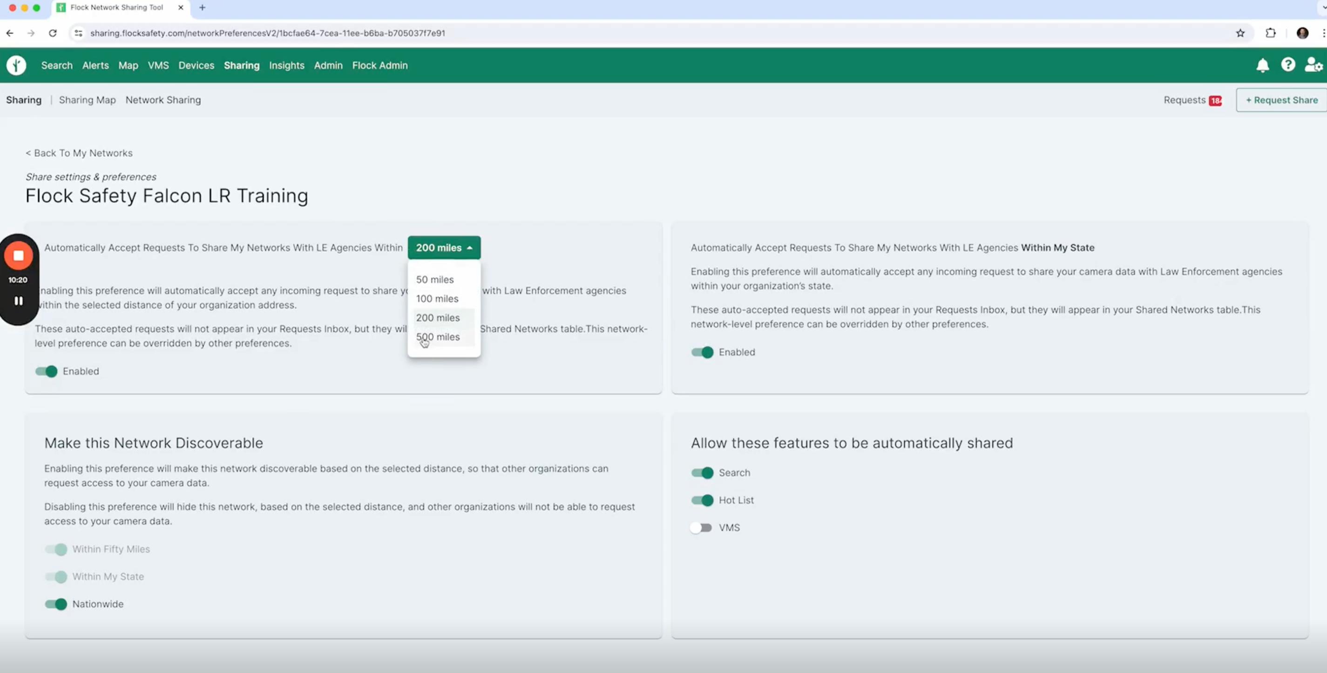Screen dimensions: 1327x673
Task: Pause the screen recording
Action: (18, 300)
